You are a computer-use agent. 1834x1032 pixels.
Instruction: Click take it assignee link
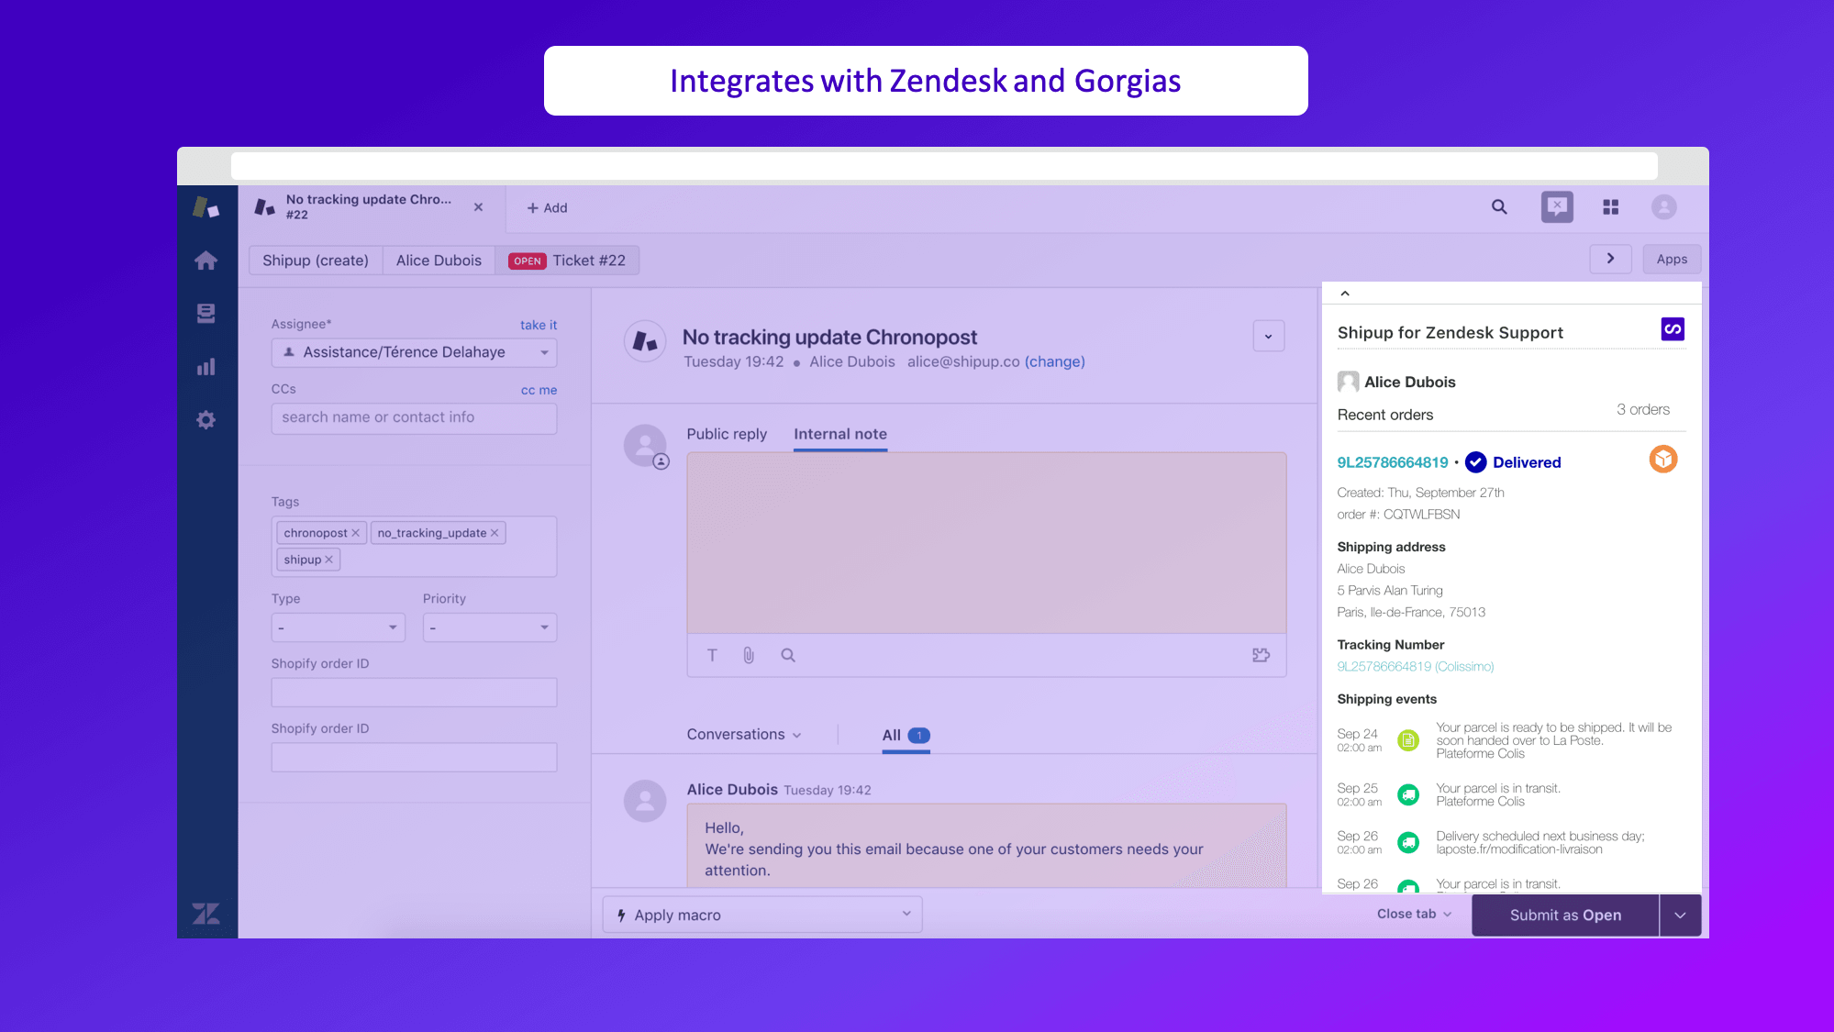pos(539,325)
